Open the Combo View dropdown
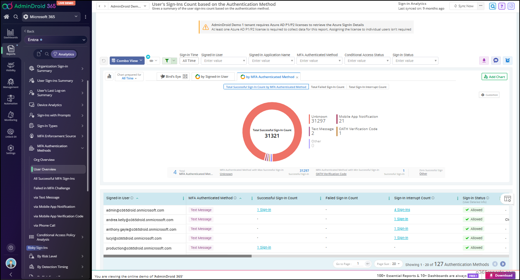Image resolution: width=520 pixels, height=280 pixels. [127, 61]
